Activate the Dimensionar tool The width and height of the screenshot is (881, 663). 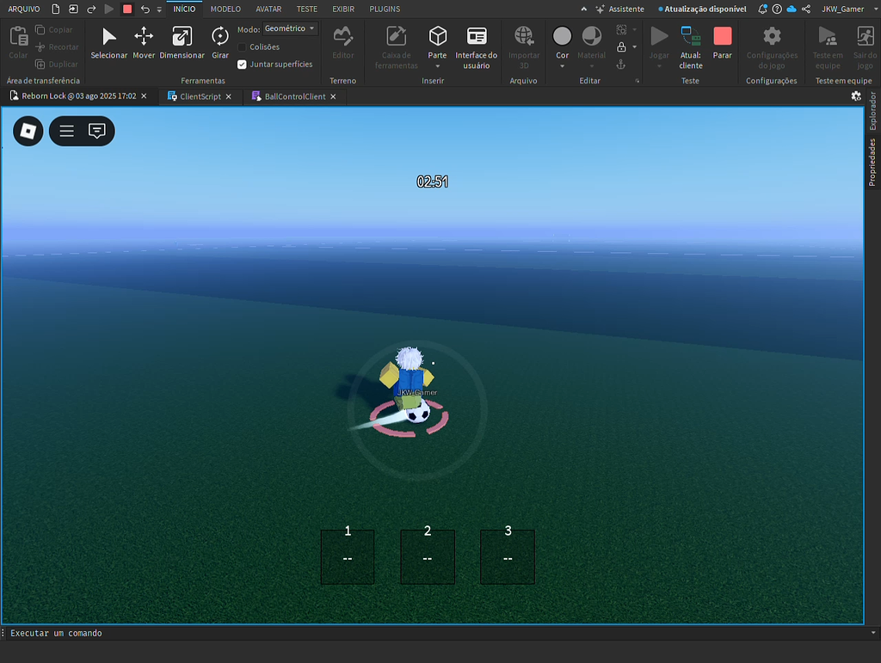pyautogui.click(x=182, y=41)
